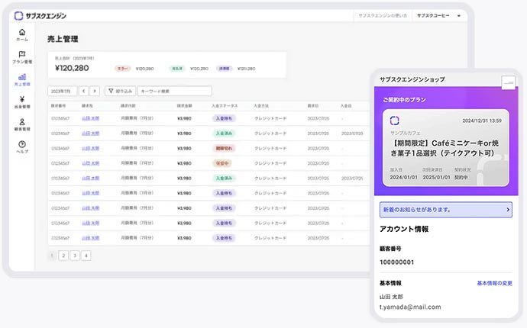Click the purple badge in sales summary
Screen dimensions: 527x328
225,69
